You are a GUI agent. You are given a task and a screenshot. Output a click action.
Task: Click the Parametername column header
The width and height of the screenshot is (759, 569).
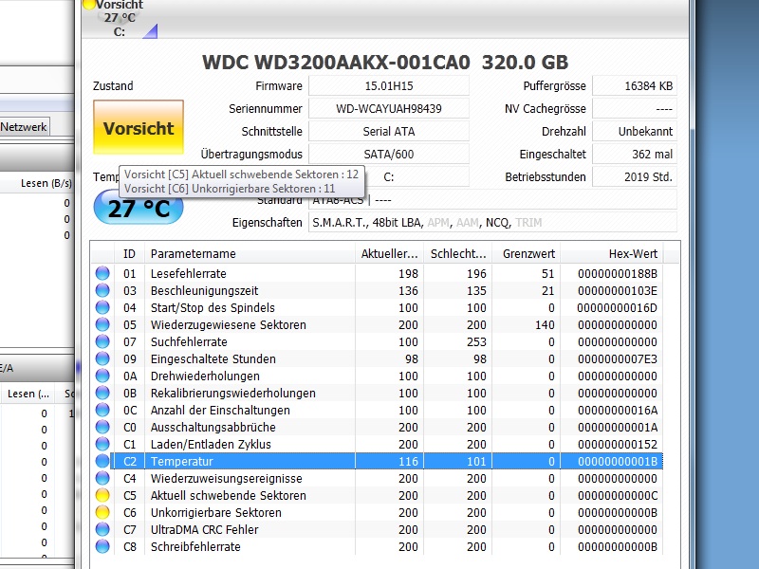pos(250,253)
